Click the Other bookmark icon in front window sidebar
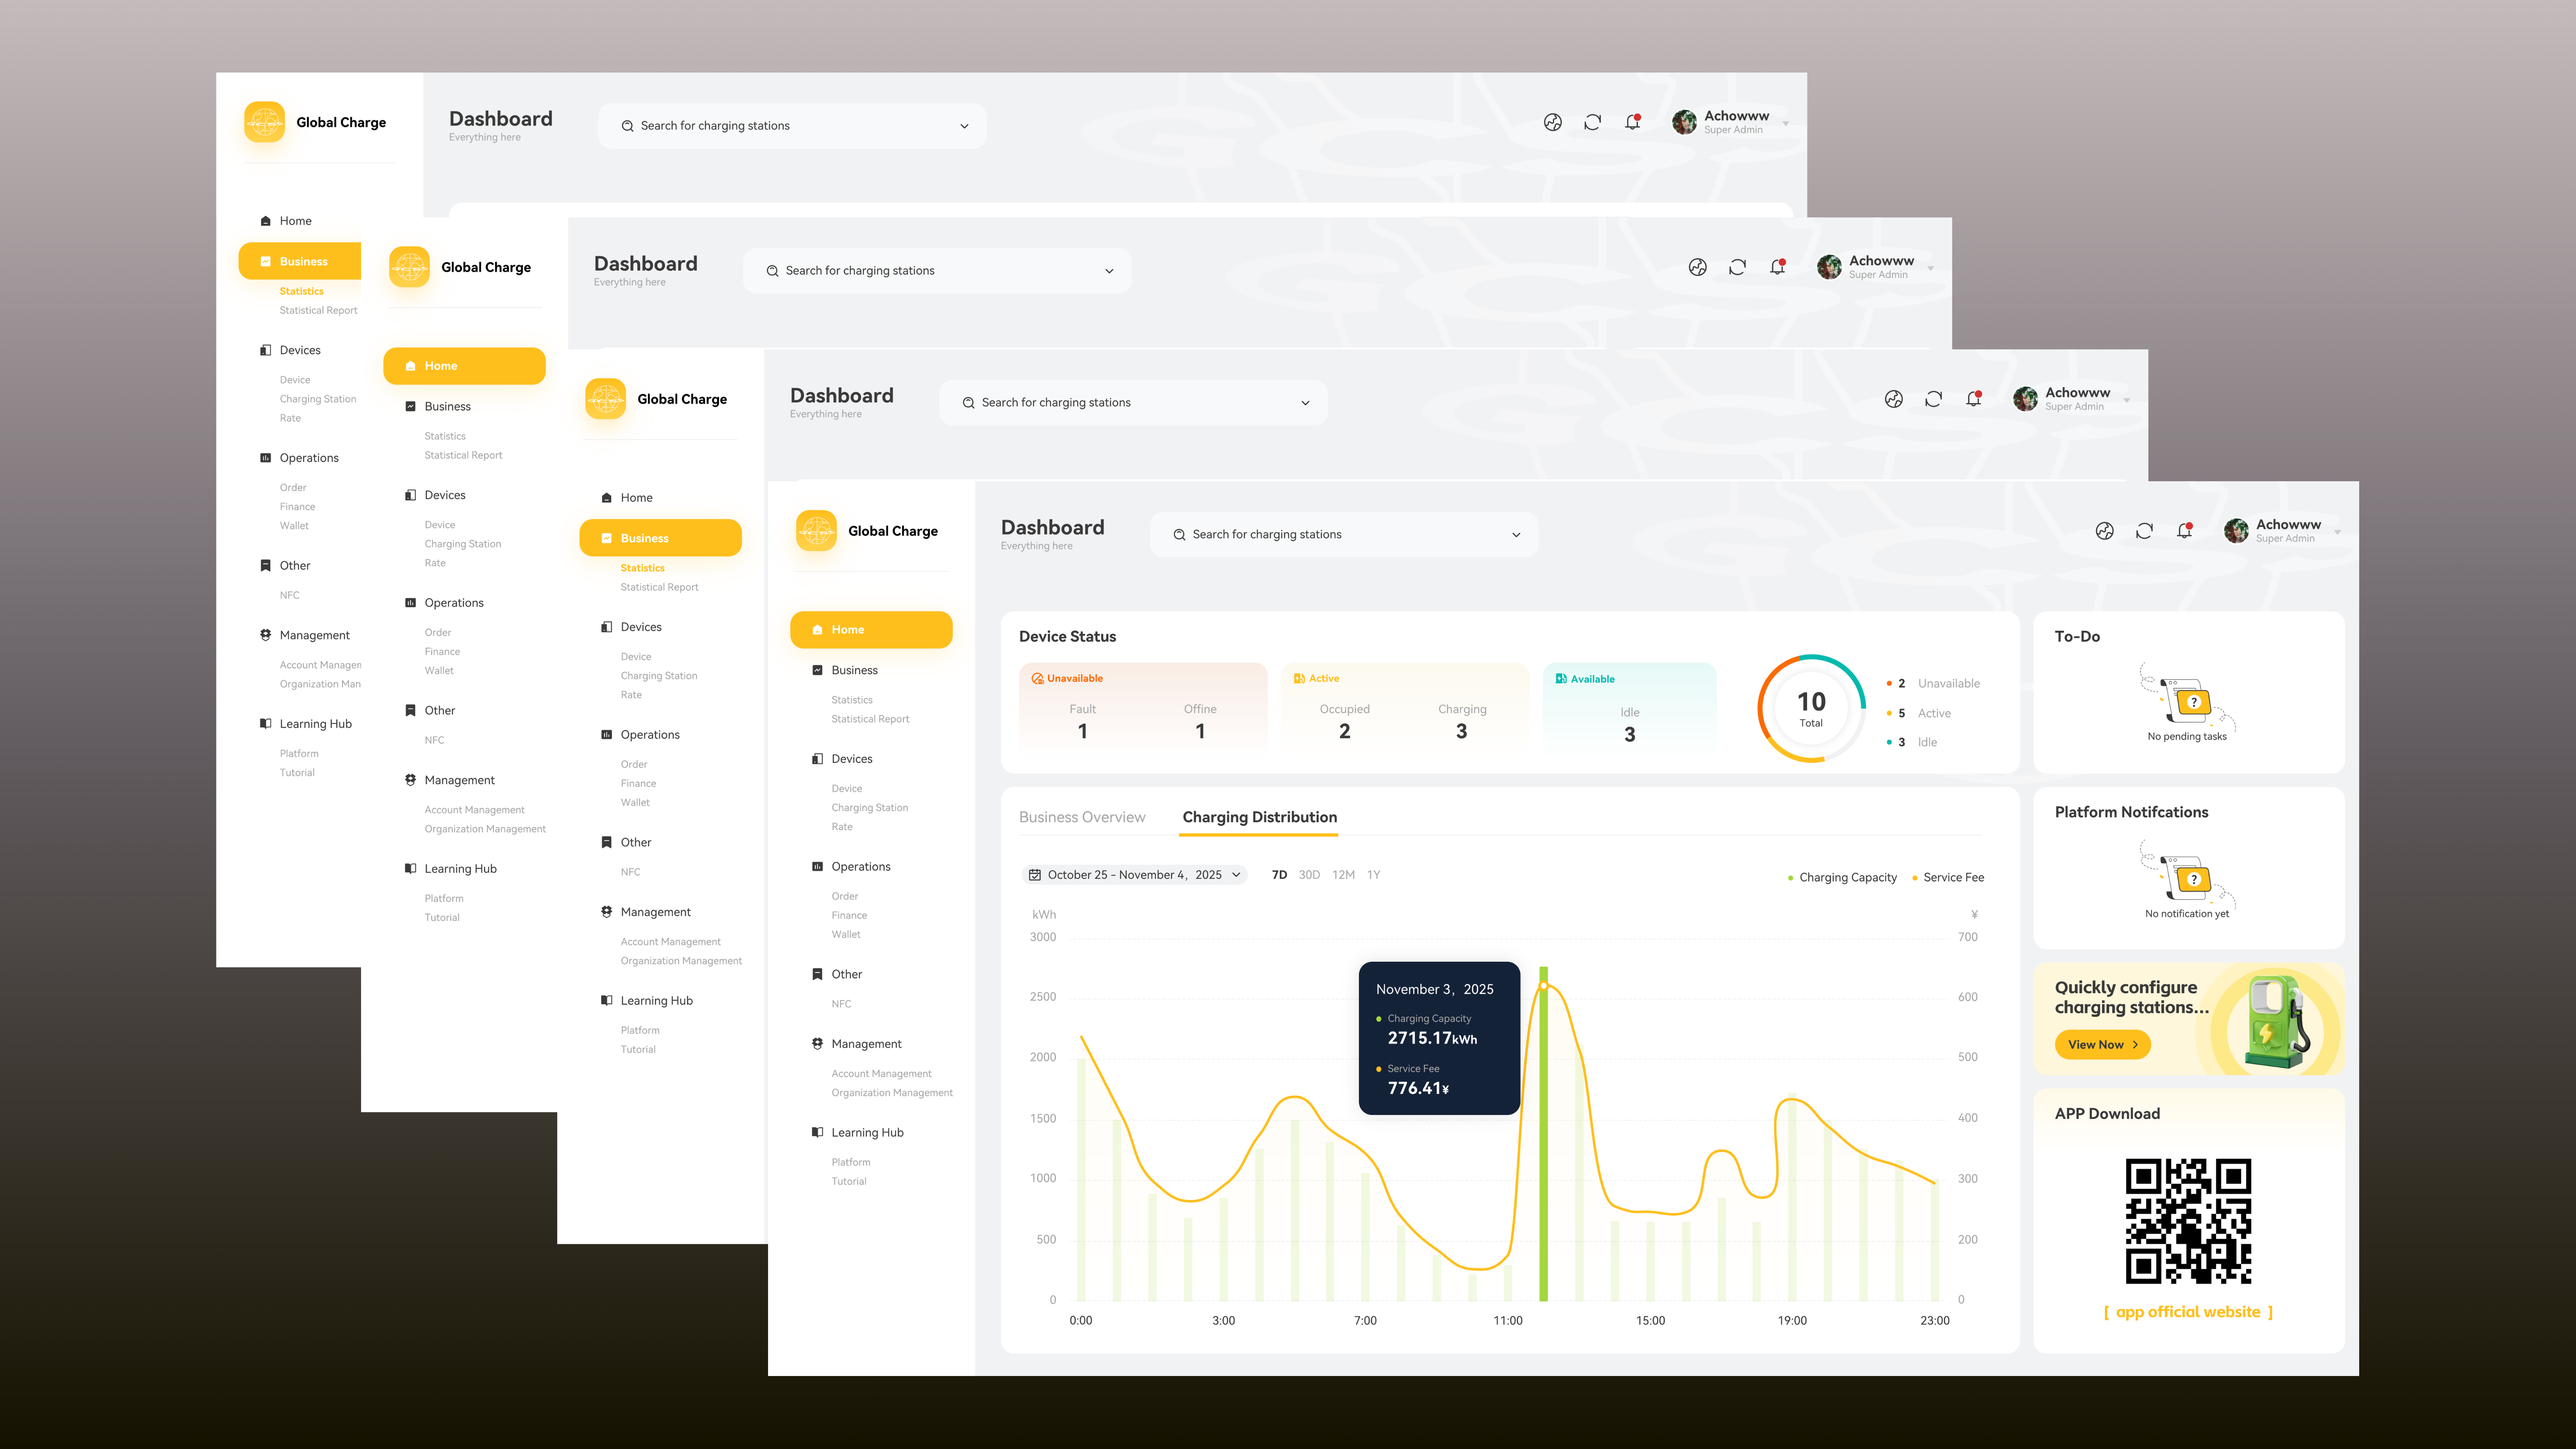This screenshot has height=1449, width=2576. [817, 974]
